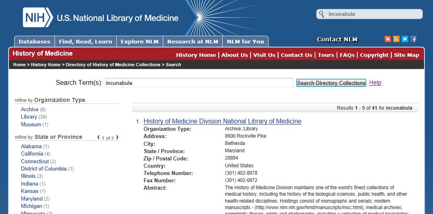
Task: Open the NLM for You tab
Action: (245, 41)
